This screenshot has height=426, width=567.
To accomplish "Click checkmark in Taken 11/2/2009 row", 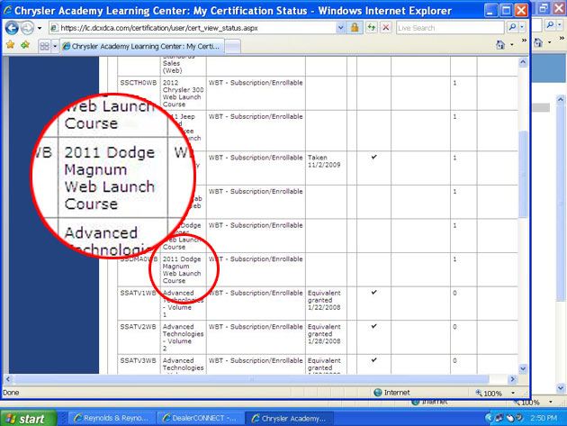I will point(373,157).
